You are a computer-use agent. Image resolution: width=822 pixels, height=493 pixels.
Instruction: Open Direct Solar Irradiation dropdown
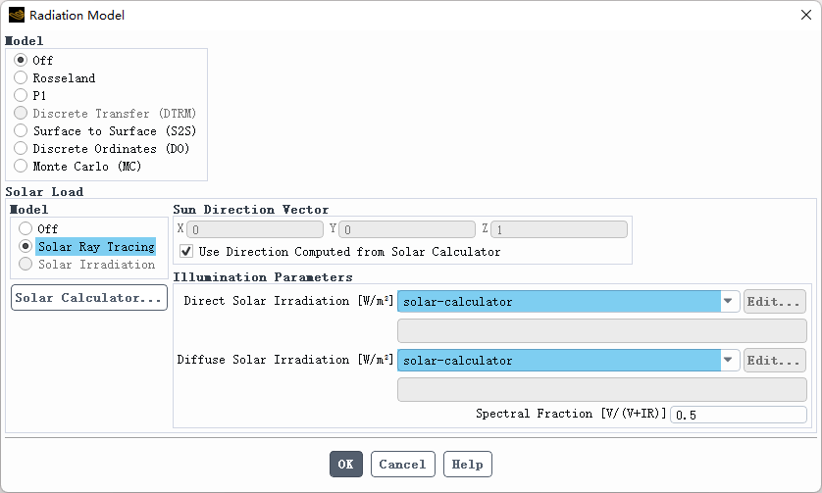coord(730,302)
